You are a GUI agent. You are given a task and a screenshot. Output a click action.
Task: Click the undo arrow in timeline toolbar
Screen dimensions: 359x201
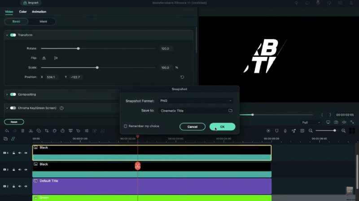click(x=6, y=131)
